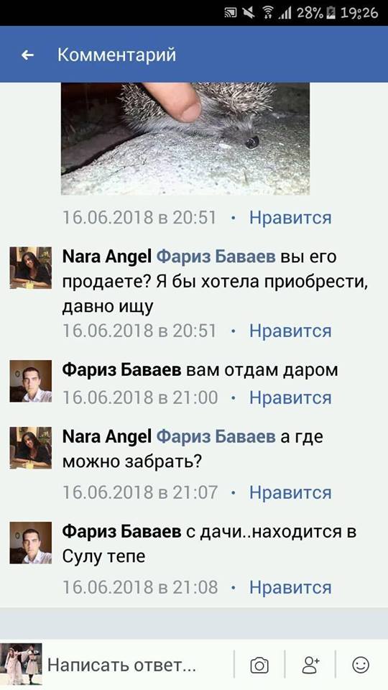Like the hedgehog photo comment
388x690 pixels.
pyautogui.click(x=290, y=218)
